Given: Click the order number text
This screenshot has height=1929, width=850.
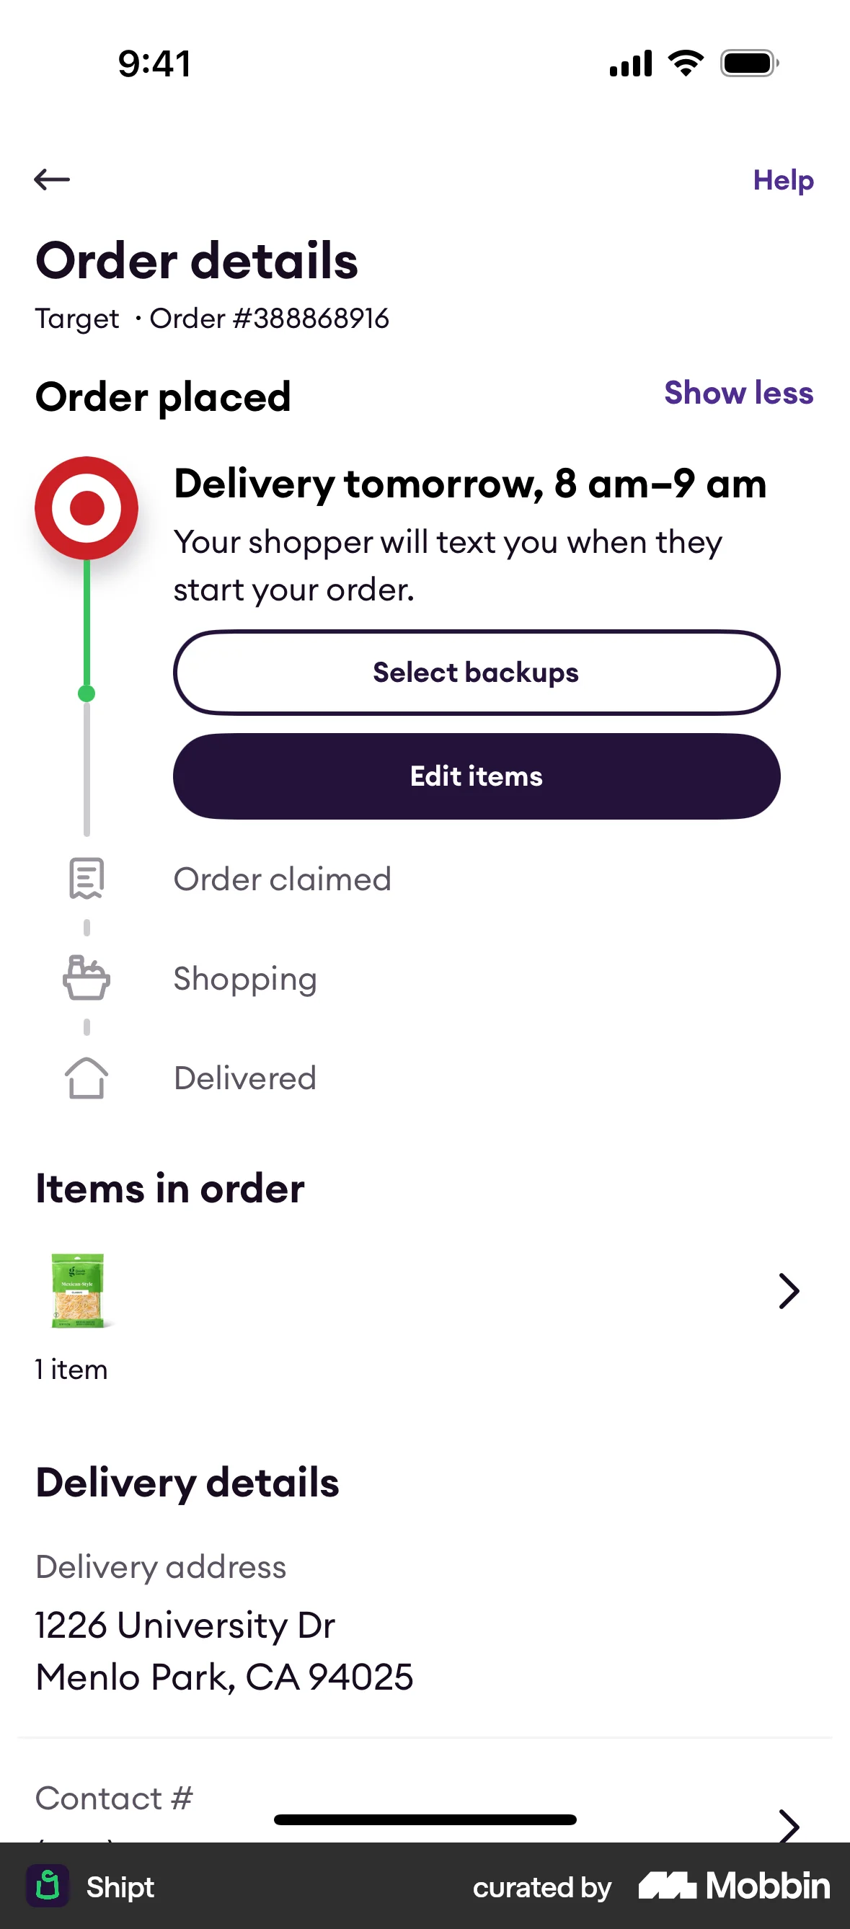Looking at the screenshot, I should pyautogui.click(x=269, y=318).
